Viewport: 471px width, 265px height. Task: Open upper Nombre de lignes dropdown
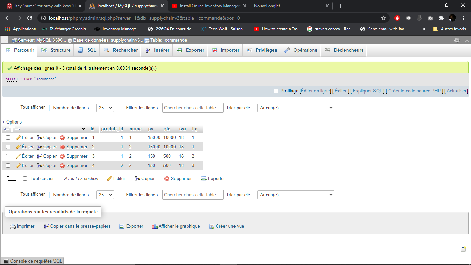point(105,108)
